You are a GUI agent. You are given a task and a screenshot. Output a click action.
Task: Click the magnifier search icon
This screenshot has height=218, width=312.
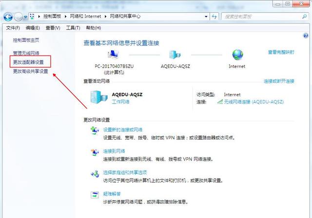click(304, 17)
